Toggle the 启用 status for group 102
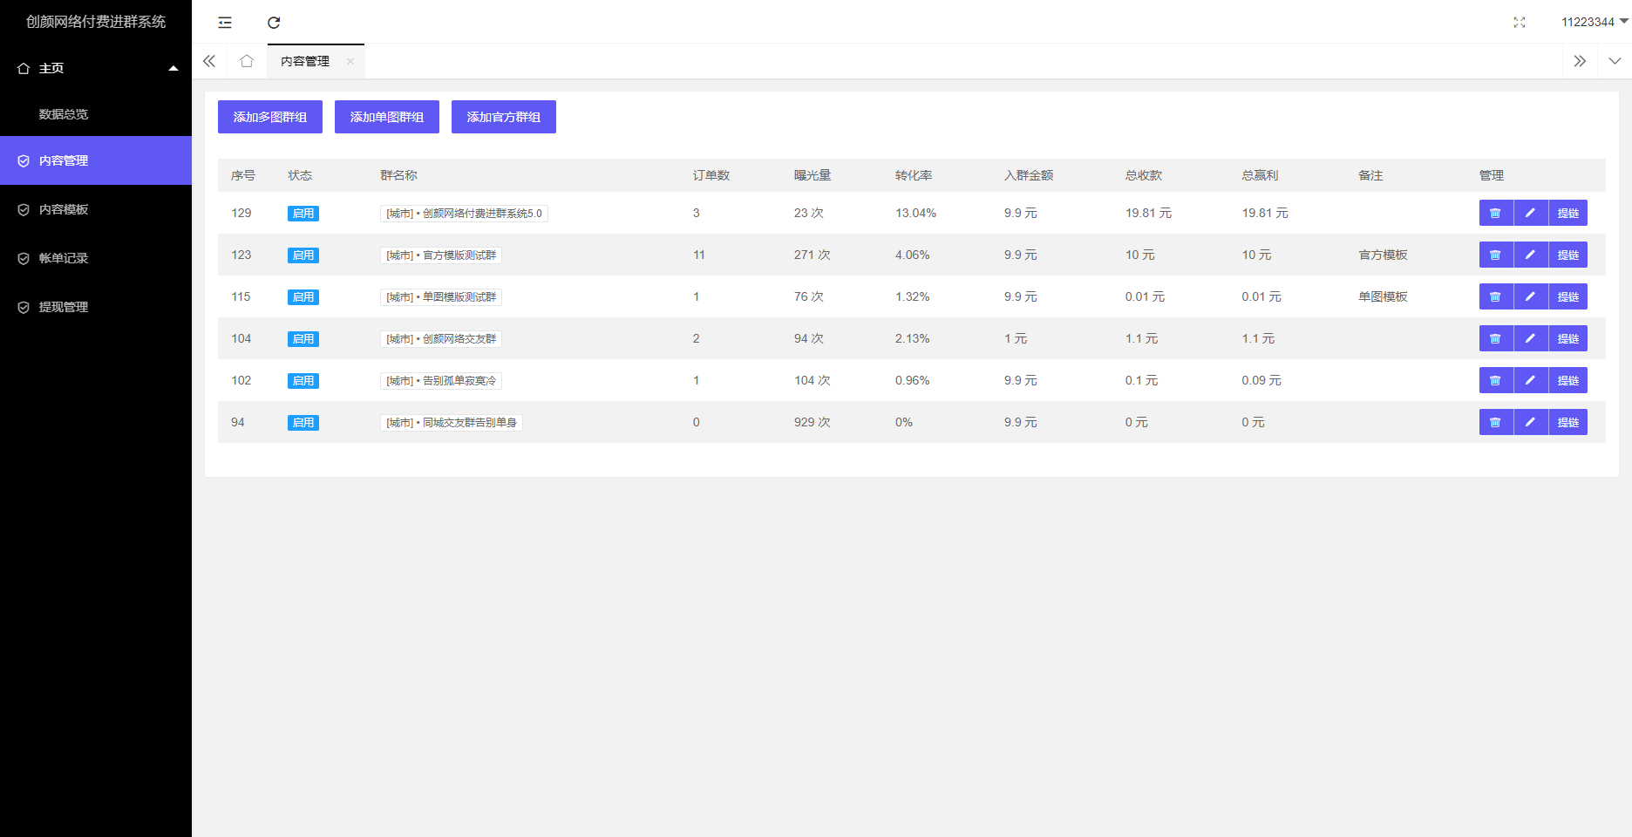This screenshot has height=837, width=1632. 303,381
